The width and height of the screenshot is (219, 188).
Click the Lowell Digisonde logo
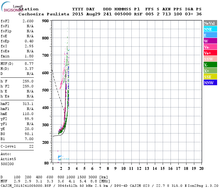click(x=12, y=7)
